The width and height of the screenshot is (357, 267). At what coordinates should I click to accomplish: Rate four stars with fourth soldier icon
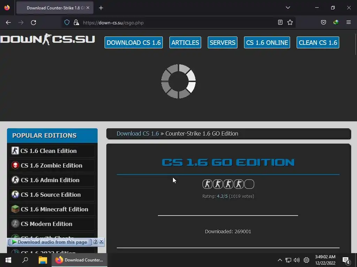coord(238,184)
